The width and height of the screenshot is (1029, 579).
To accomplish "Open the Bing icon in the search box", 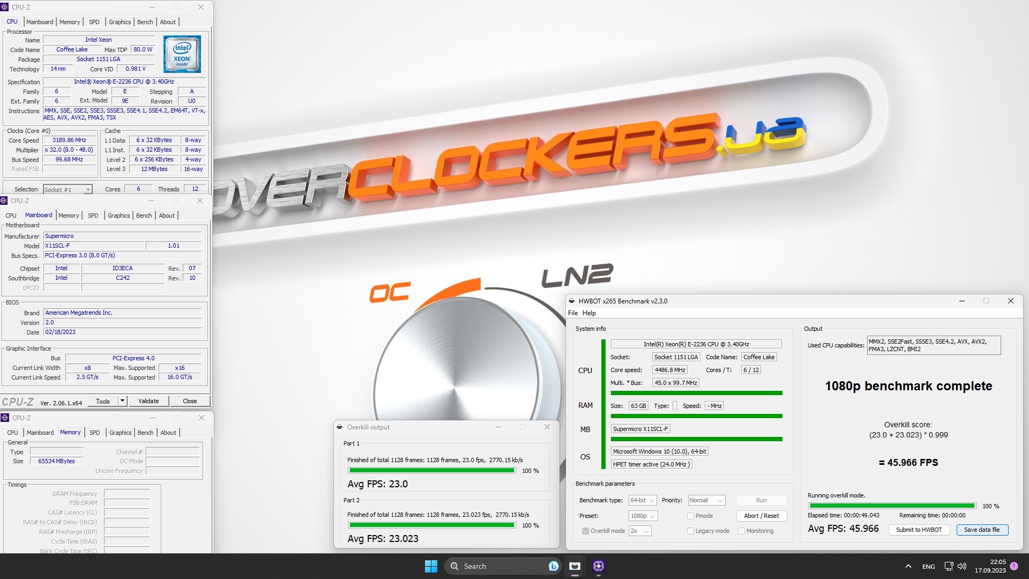I will tap(554, 566).
